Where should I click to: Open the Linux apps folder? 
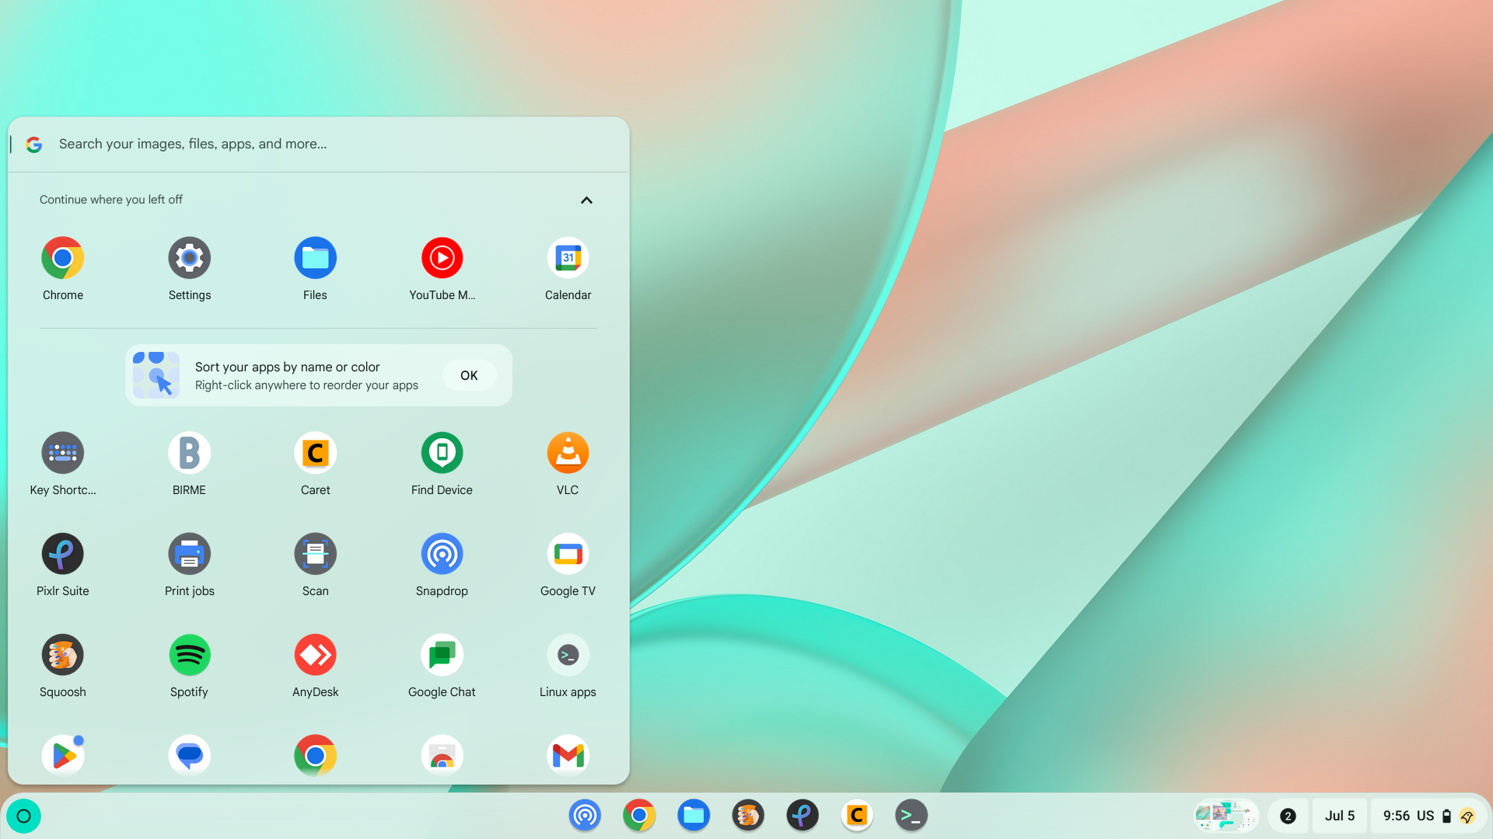coord(568,654)
